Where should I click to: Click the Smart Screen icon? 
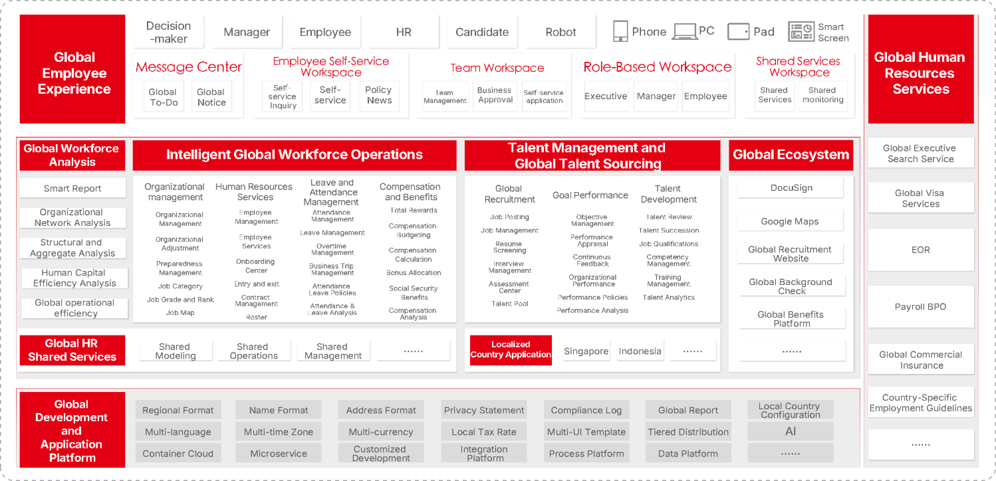point(801,31)
